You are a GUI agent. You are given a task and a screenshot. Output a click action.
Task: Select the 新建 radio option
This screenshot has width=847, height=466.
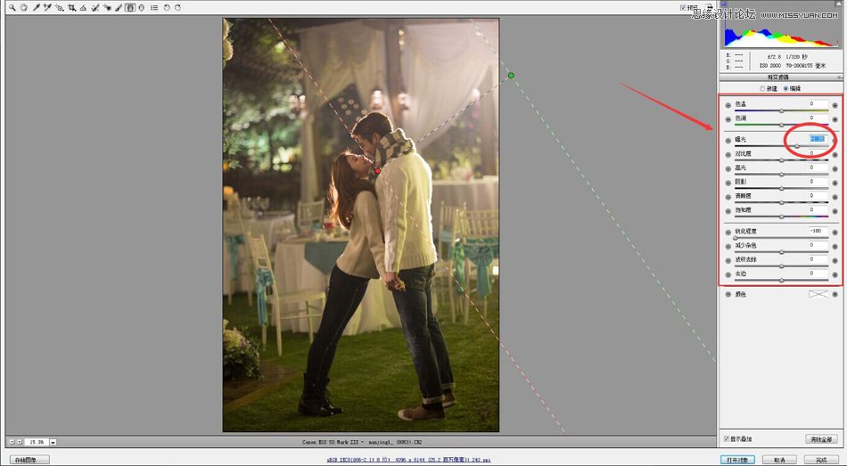pos(762,88)
